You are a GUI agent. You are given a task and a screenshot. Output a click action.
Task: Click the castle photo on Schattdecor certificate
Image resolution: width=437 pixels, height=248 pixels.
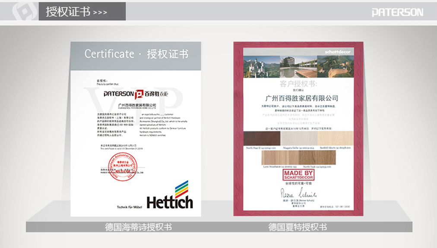(262, 66)
